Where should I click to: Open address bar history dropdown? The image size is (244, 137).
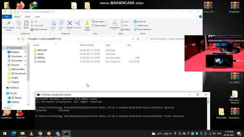click(x=132, y=39)
